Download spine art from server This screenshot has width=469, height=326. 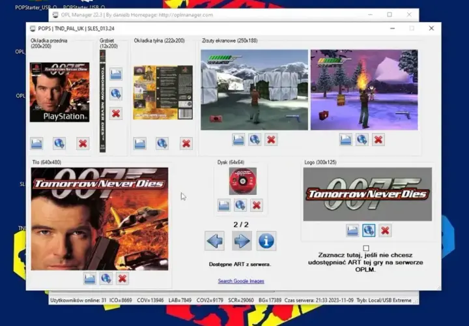[x=116, y=94]
